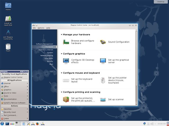Expand the Internet applications submenu

(15, 83)
